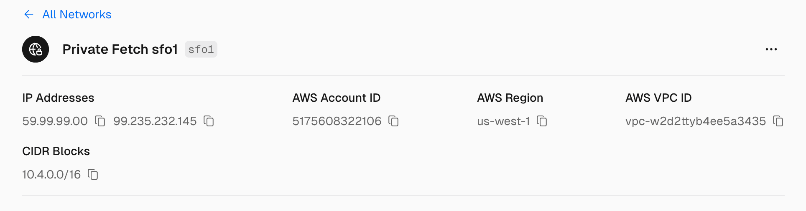806x211 pixels.
Task: Click the us-west-1 region value
Action: tap(503, 121)
